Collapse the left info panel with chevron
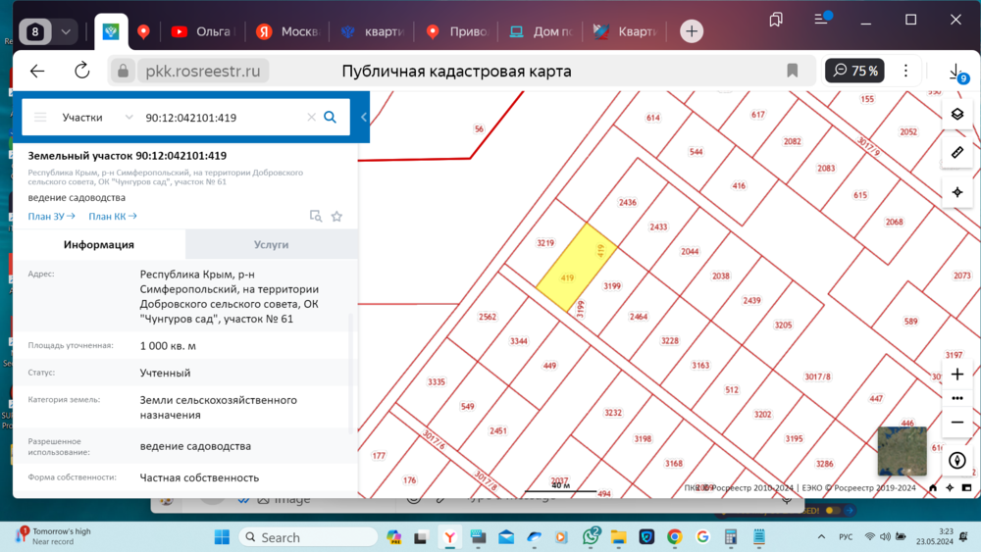This screenshot has width=981, height=552. [x=364, y=118]
